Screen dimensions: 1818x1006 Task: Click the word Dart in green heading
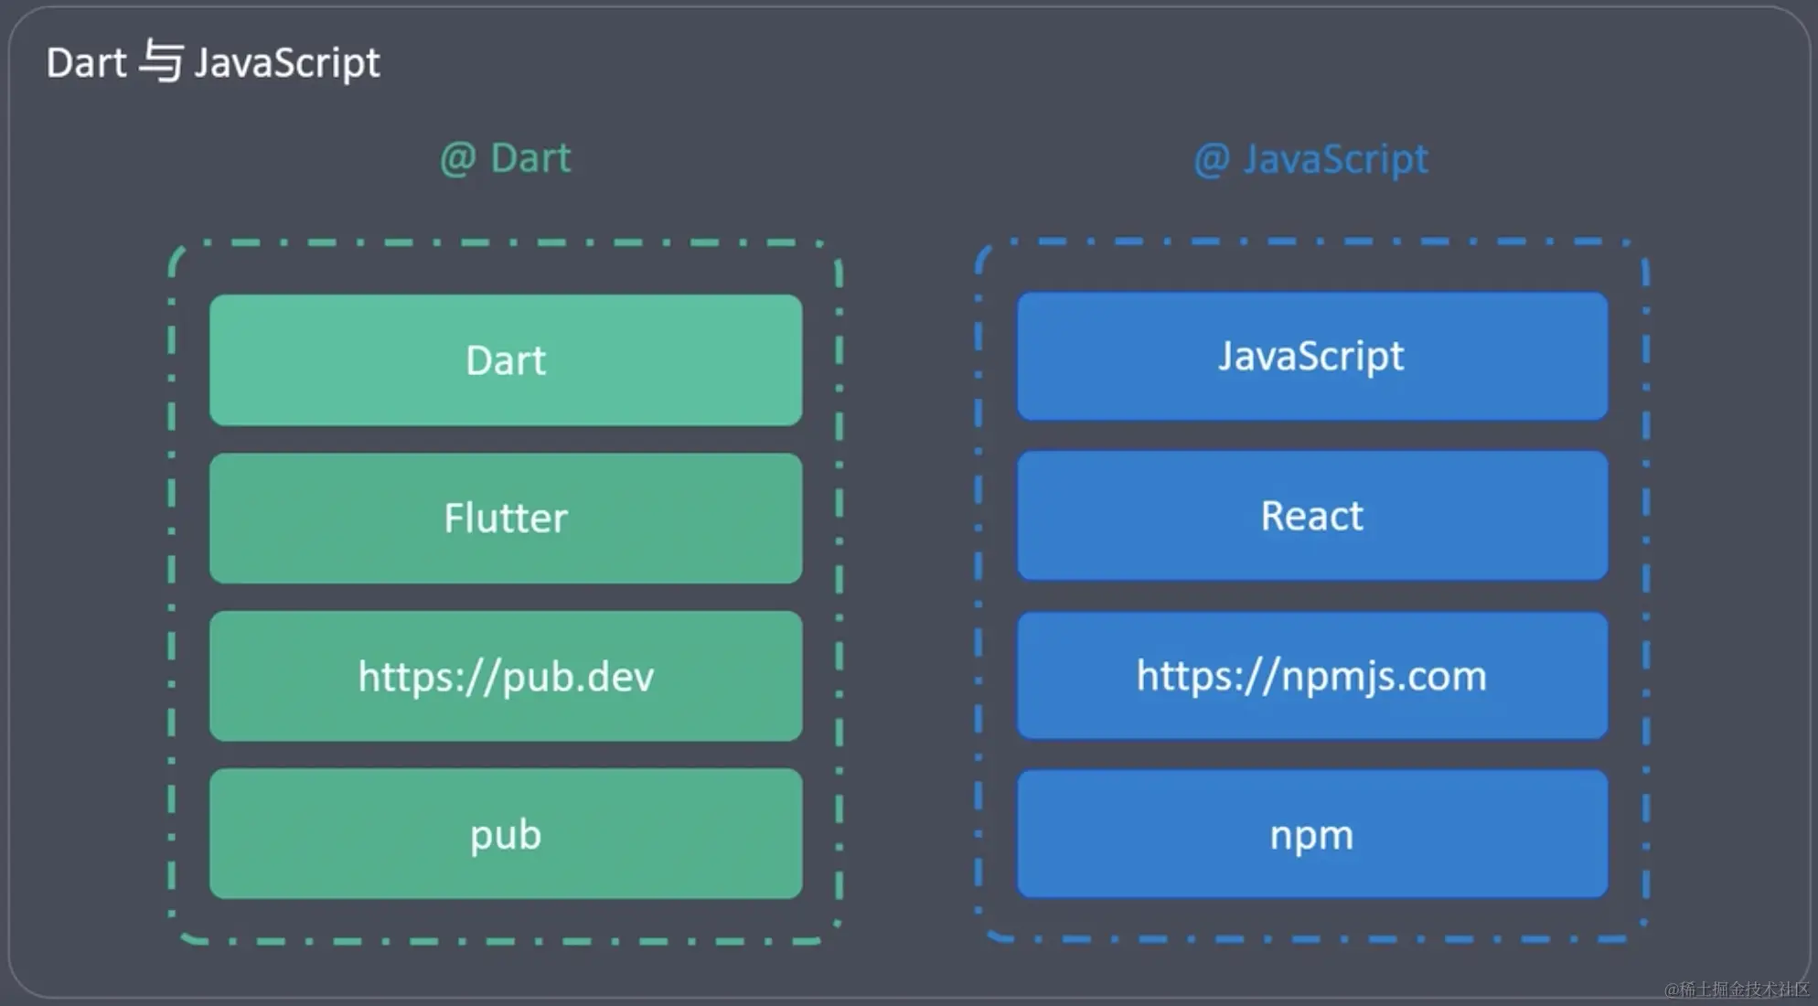point(530,158)
